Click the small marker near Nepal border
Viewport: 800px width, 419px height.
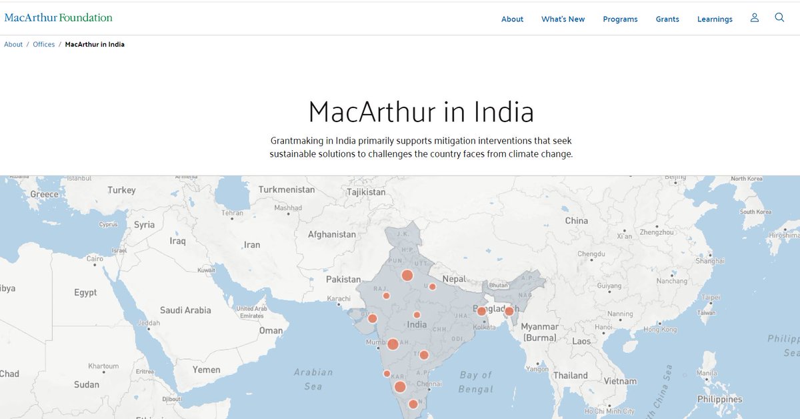point(432,286)
